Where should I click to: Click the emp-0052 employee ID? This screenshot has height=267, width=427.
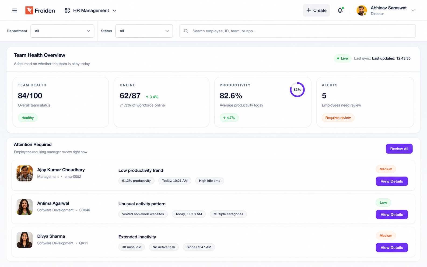pyautogui.click(x=73, y=177)
